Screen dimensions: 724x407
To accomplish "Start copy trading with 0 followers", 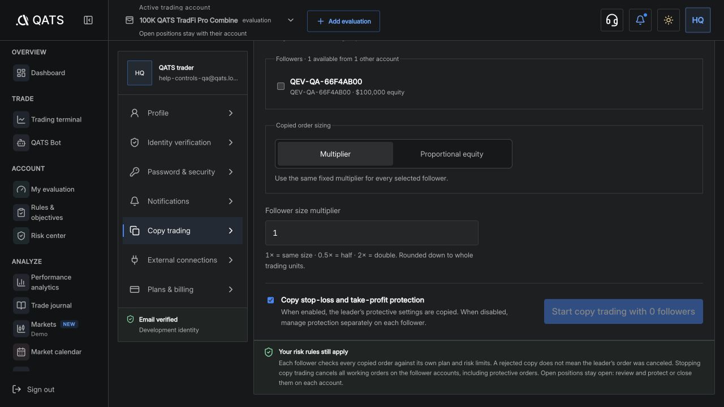I will point(623,311).
